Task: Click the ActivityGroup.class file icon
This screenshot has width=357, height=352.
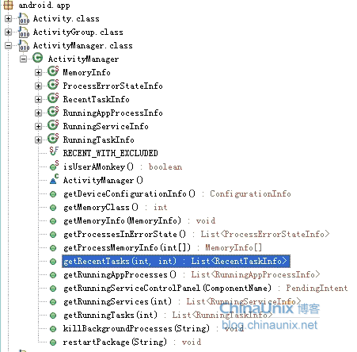Action: [x=24, y=32]
